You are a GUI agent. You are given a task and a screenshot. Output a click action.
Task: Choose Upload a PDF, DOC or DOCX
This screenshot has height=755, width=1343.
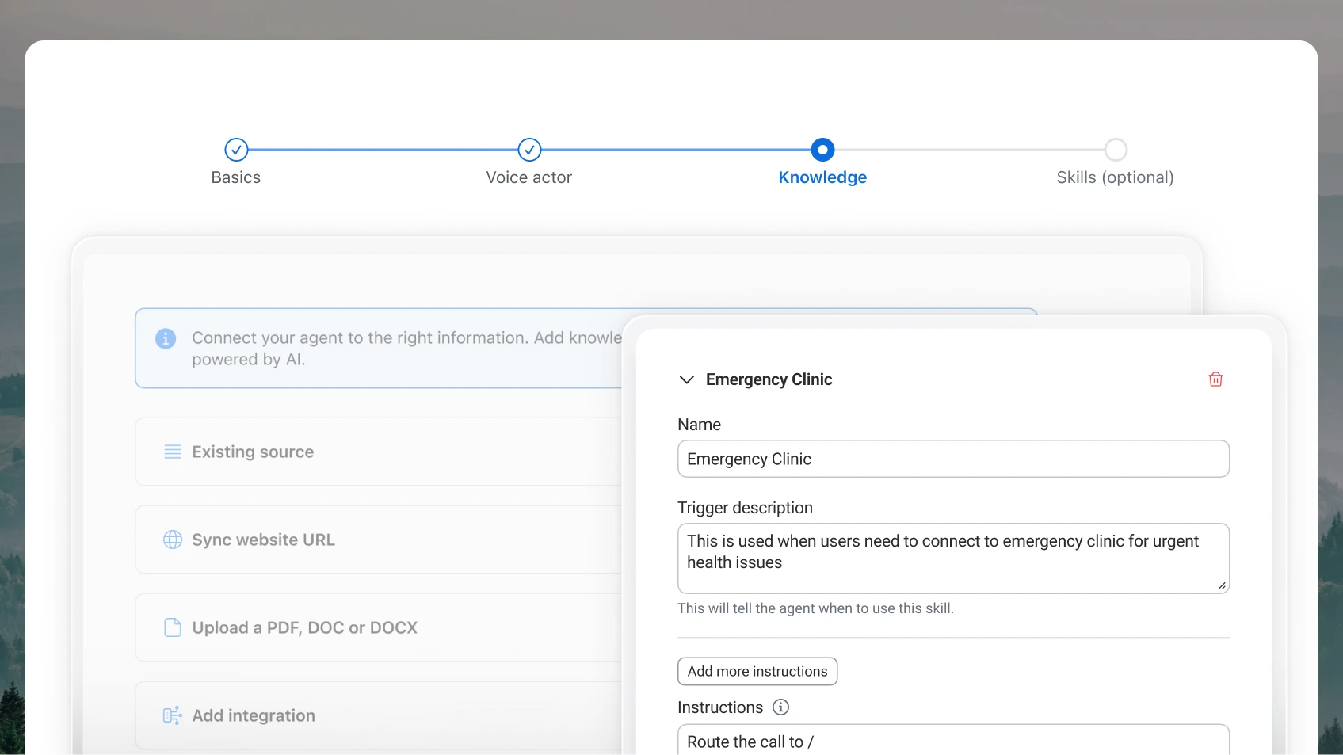tap(379, 627)
